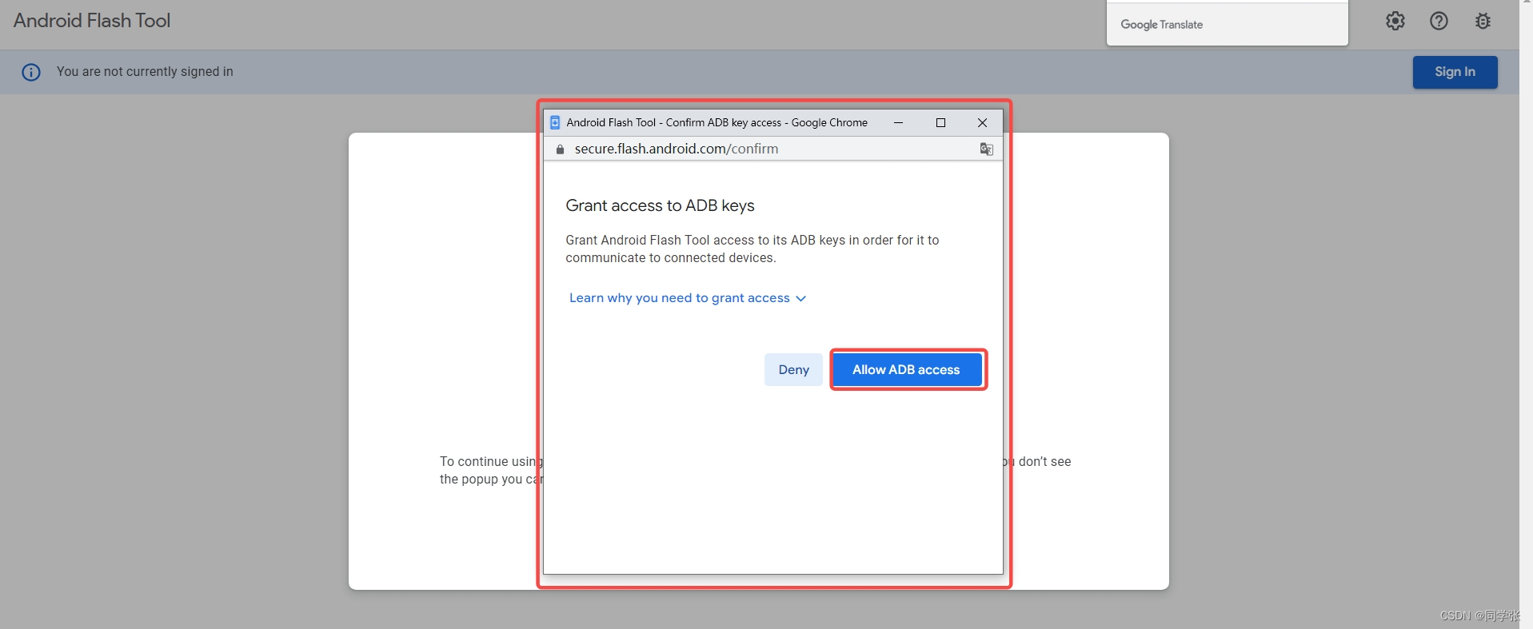1533x629 pixels.
Task: Expand Learn why you need to grant access
Action: coord(687,298)
